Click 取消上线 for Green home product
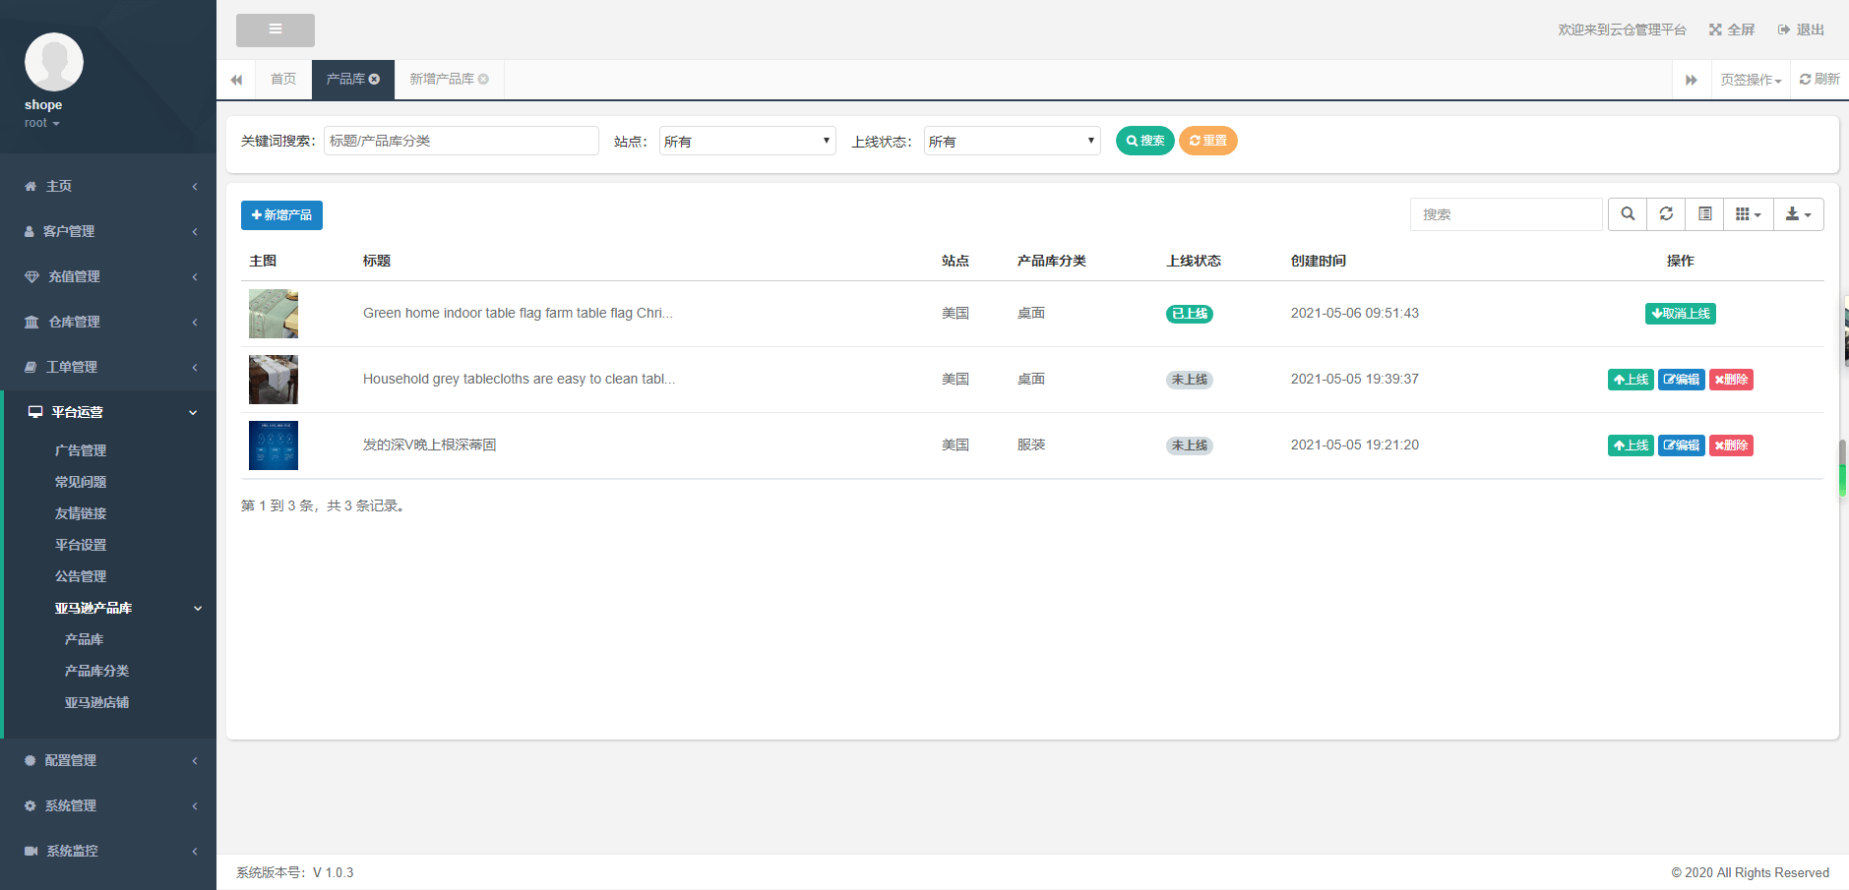 coord(1680,314)
